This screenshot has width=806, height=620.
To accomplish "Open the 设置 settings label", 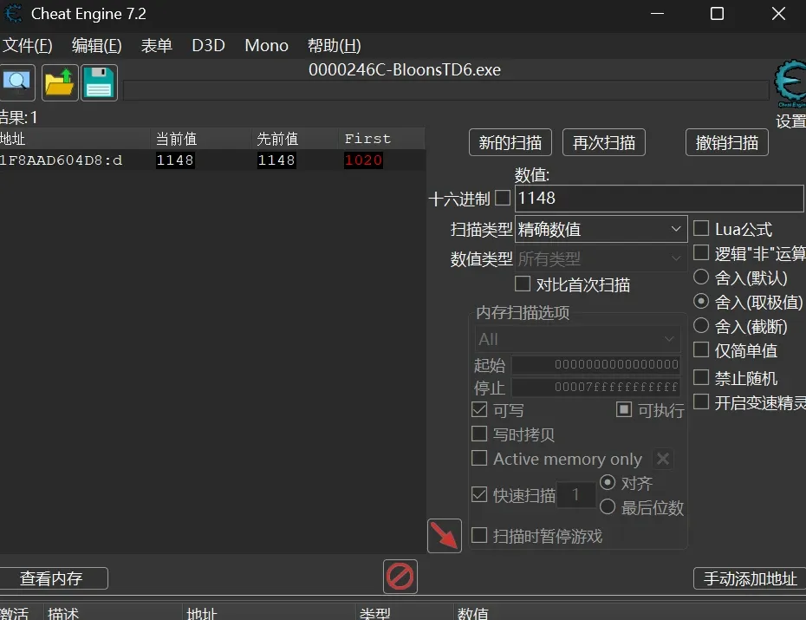I will pyautogui.click(x=790, y=121).
